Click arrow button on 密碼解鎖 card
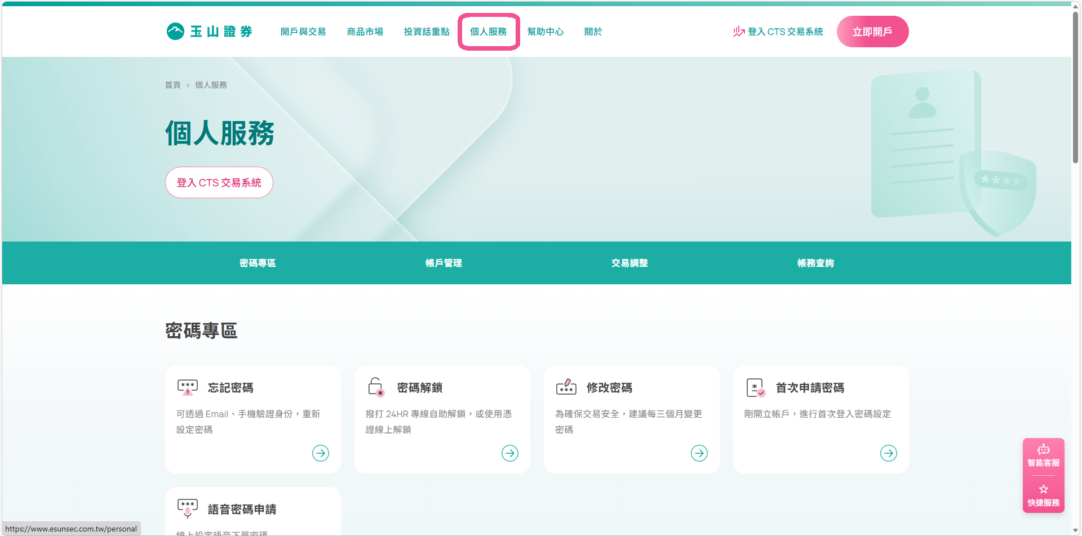Viewport: 1082px width, 536px height. pos(510,453)
